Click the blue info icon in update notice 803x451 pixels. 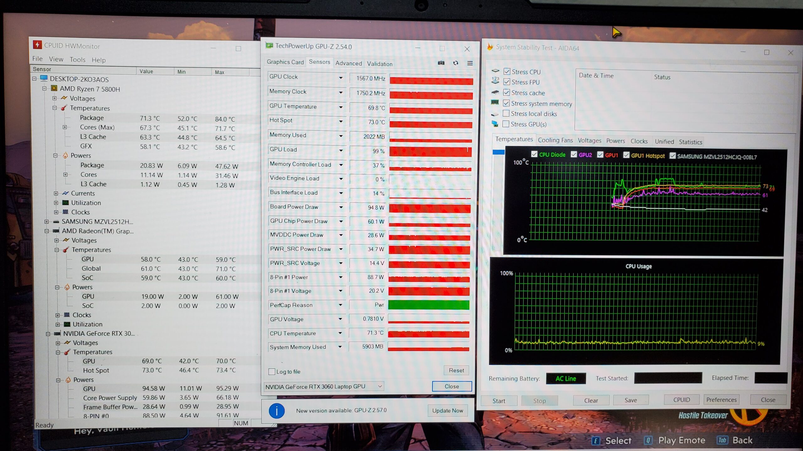click(x=277, y=411)
